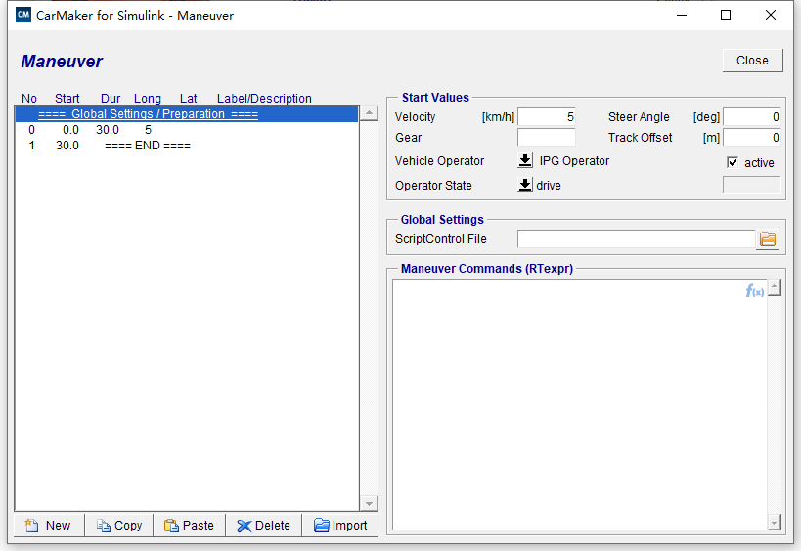Click Maneuver Commands scroll down arrow
This screenshot has width=801, height=551.
[x=775, y=523]
